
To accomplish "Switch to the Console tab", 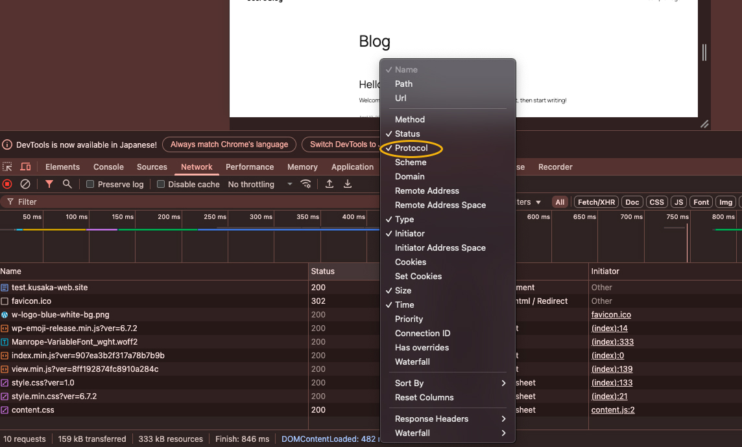I will pyautogui.click(x=108, y=166).
